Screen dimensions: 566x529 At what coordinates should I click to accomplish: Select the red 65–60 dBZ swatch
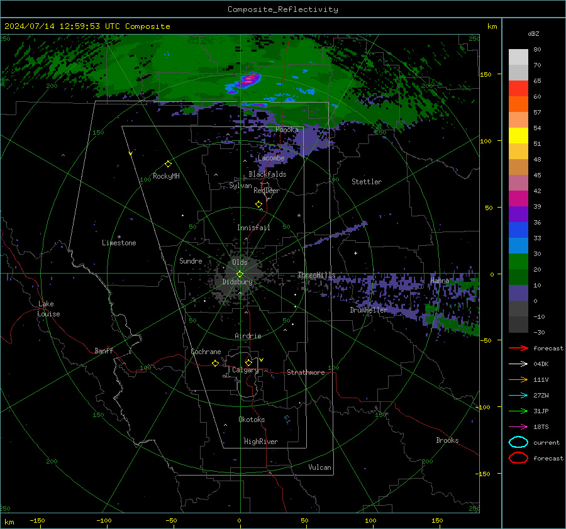tap(518, 89)
